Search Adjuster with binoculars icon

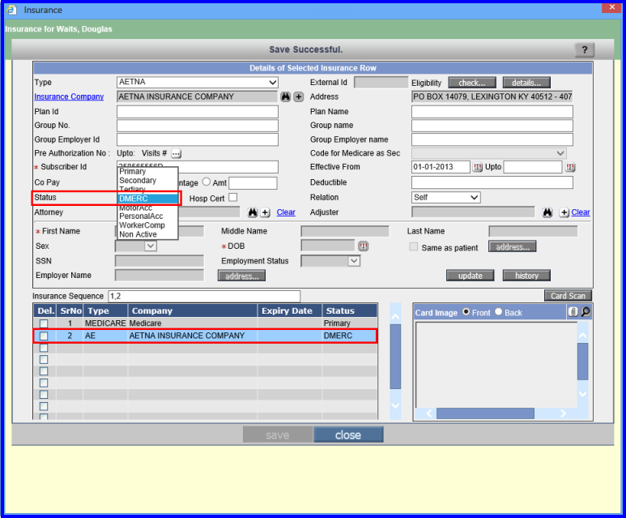(547, 212)
